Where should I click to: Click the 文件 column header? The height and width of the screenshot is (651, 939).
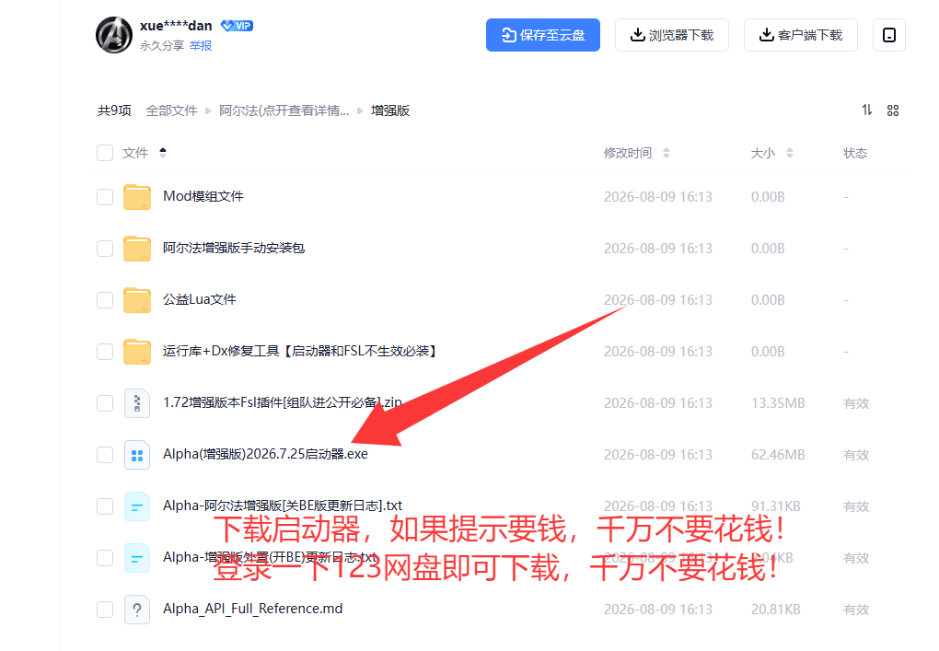tap(135, 154)
